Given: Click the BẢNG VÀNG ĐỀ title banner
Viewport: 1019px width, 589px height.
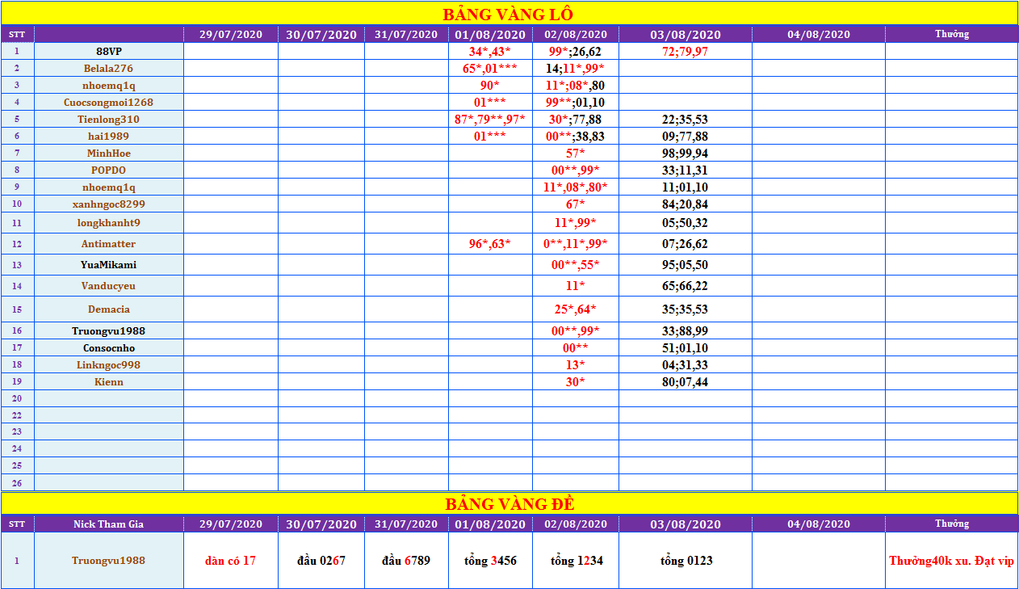Looking at the screenshot, I should tap(509, 503).
